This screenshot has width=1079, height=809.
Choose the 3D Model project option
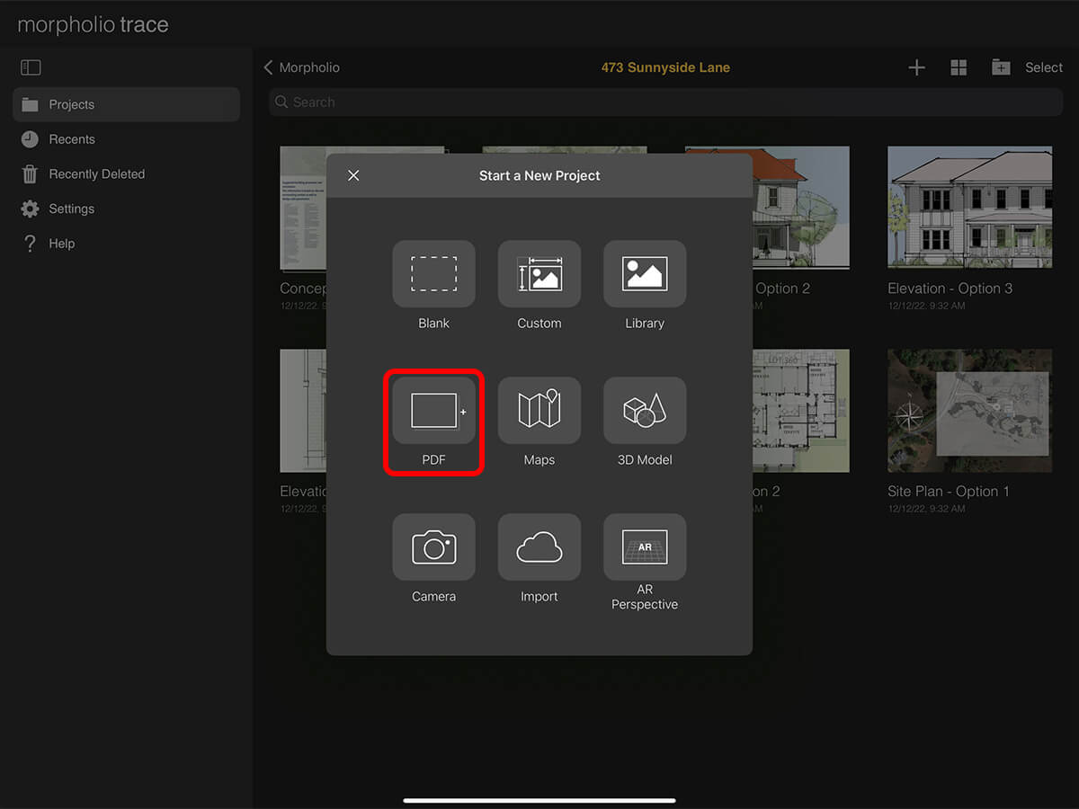[x=645, y=410]
